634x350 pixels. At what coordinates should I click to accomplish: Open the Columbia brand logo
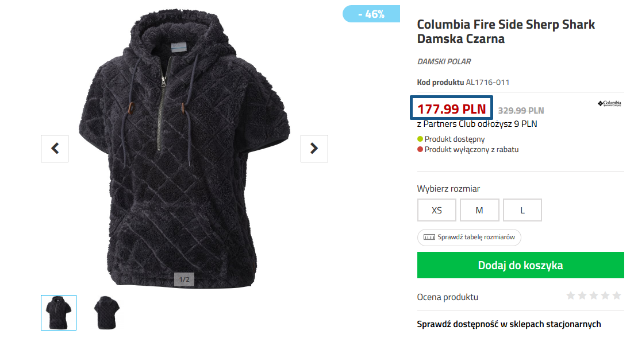pyautogui.click(x=609, y=104)
